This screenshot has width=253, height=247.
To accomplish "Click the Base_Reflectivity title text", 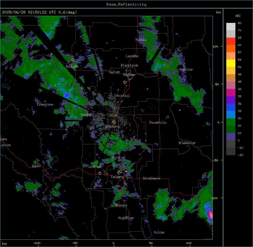I will tap(126, 4).
